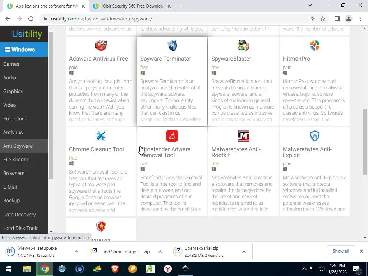Go back in the browser
The width and height of the screenshot is (368, 276).
[x=8, y=19]
